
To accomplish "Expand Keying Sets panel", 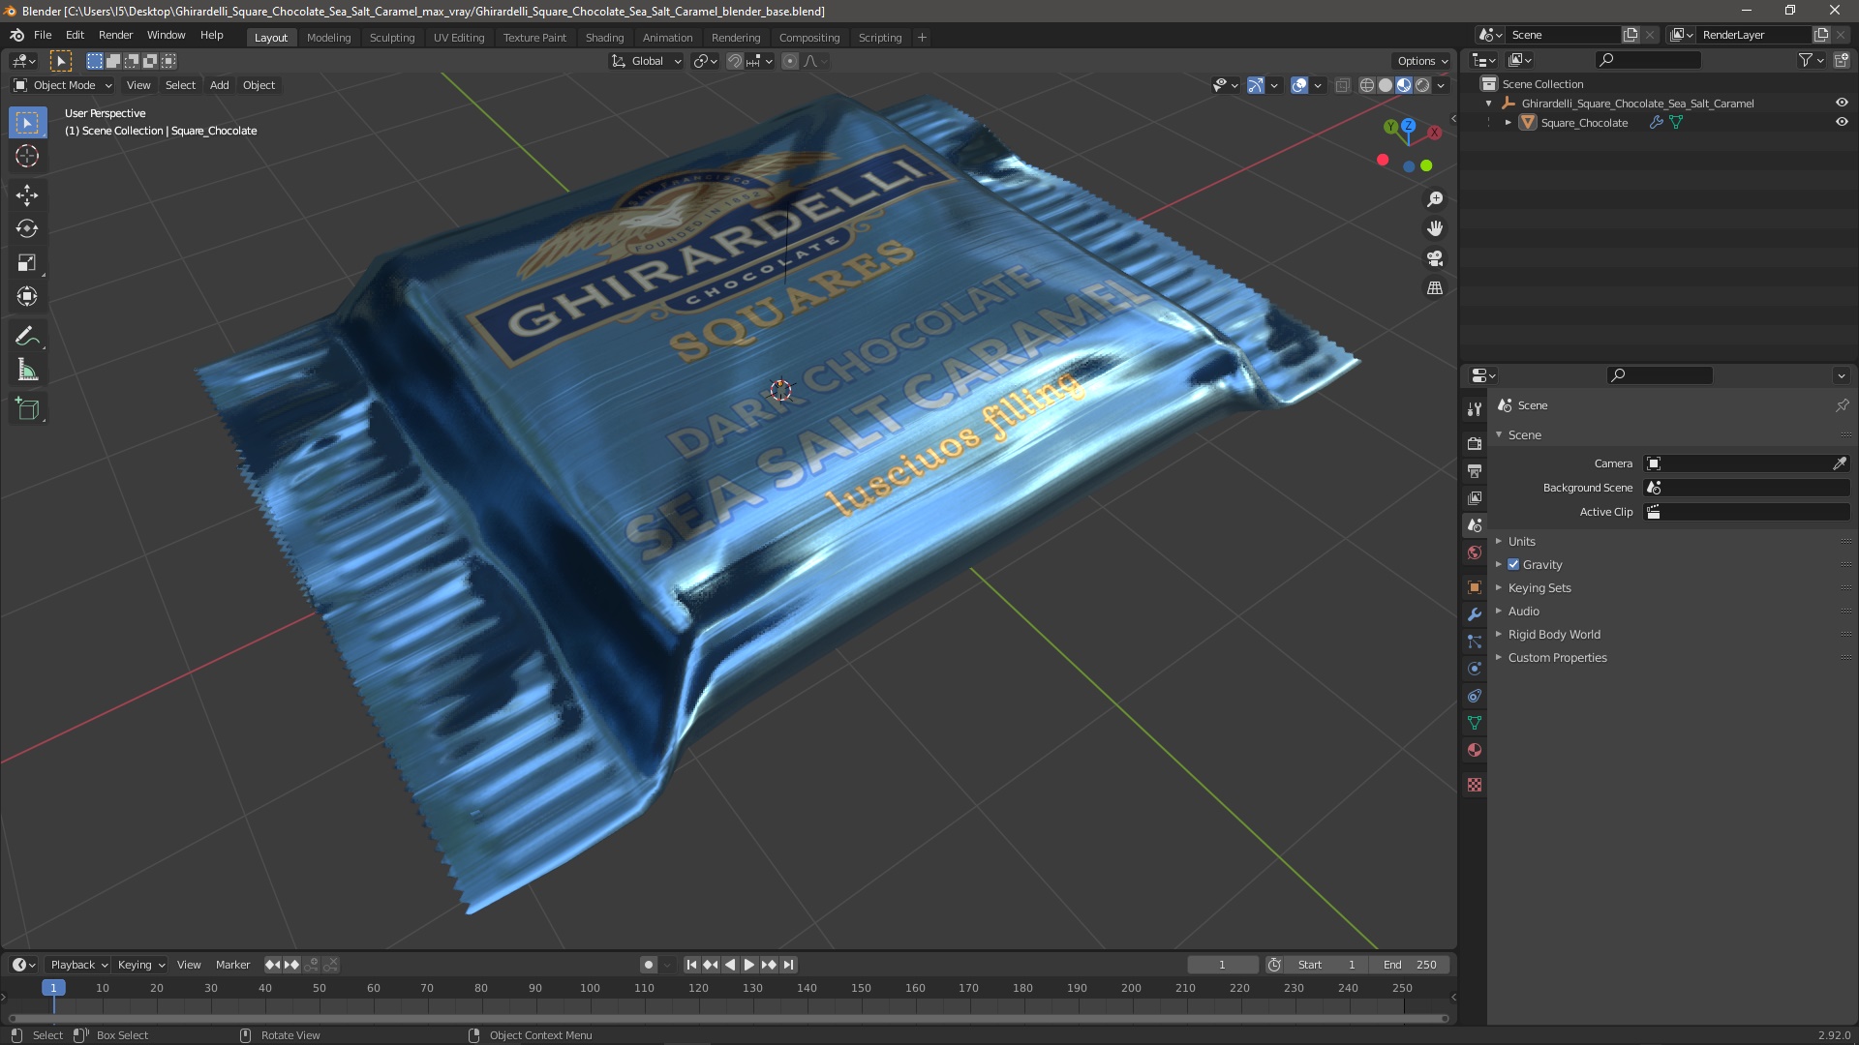I will (x=1539, y=587).
